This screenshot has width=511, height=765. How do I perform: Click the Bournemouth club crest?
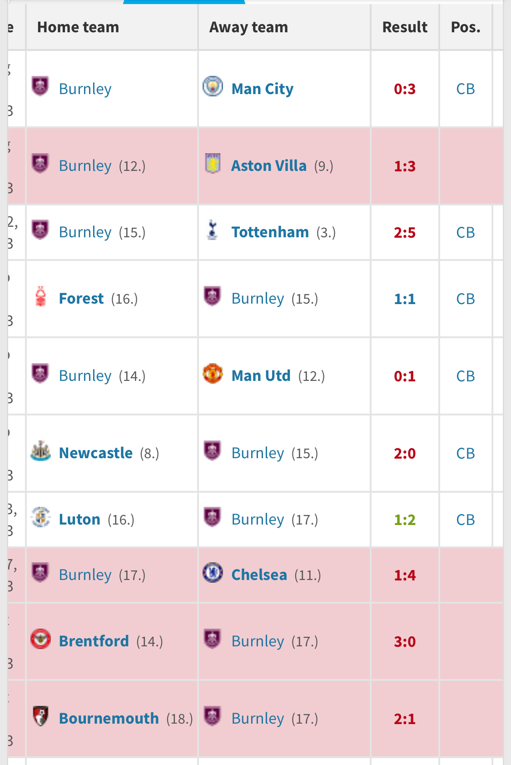tap(40, 716)
